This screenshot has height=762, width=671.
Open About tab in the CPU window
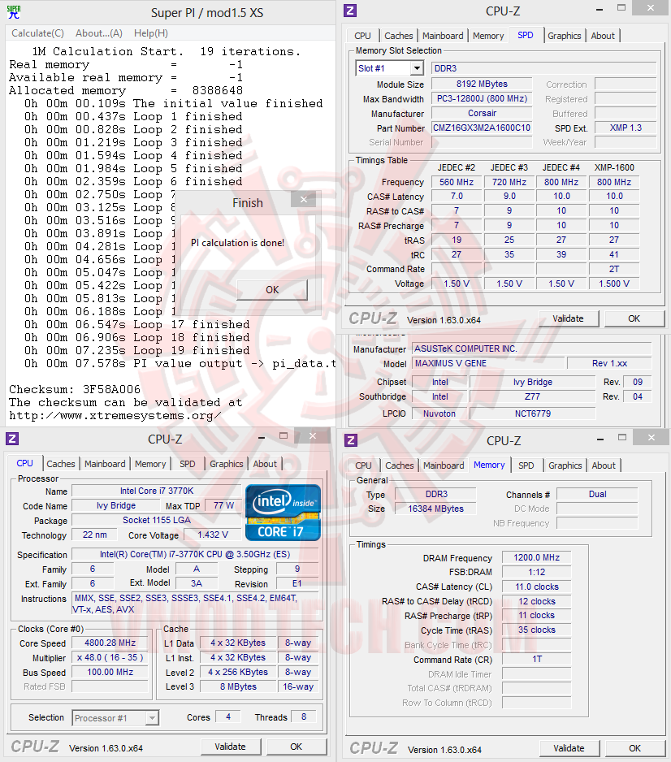click(x=265, y=464)
